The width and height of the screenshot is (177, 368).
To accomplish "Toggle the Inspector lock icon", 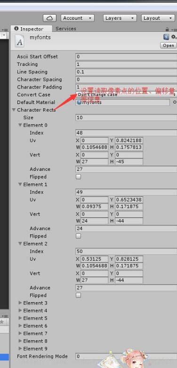I will click(167, 29).
